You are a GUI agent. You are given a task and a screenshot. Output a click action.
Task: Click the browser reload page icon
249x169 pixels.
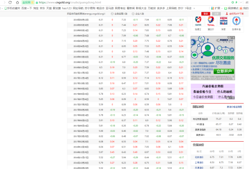10,3
